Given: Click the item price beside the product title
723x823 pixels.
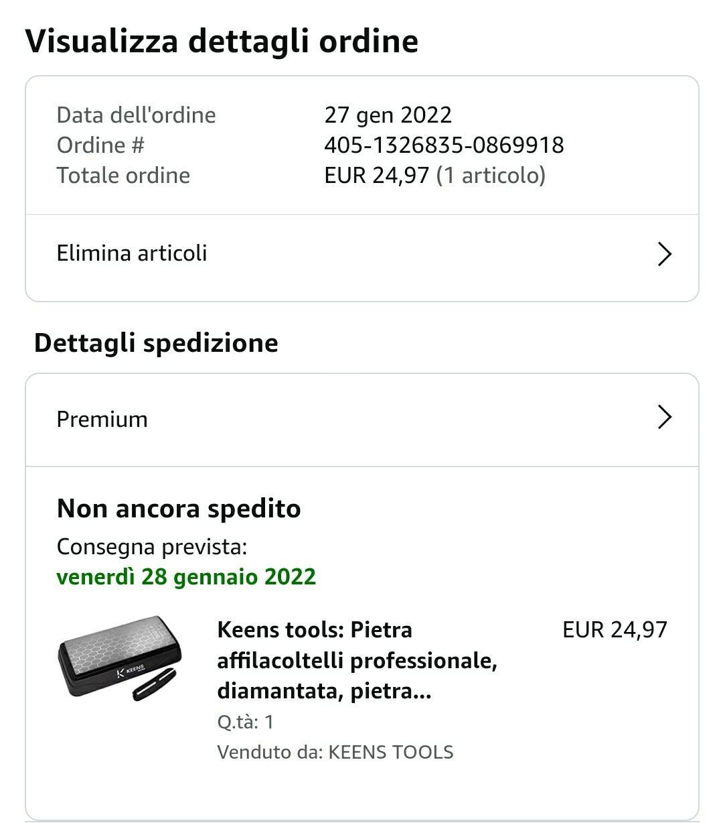Looking at the screenshot, I should 615,629.
